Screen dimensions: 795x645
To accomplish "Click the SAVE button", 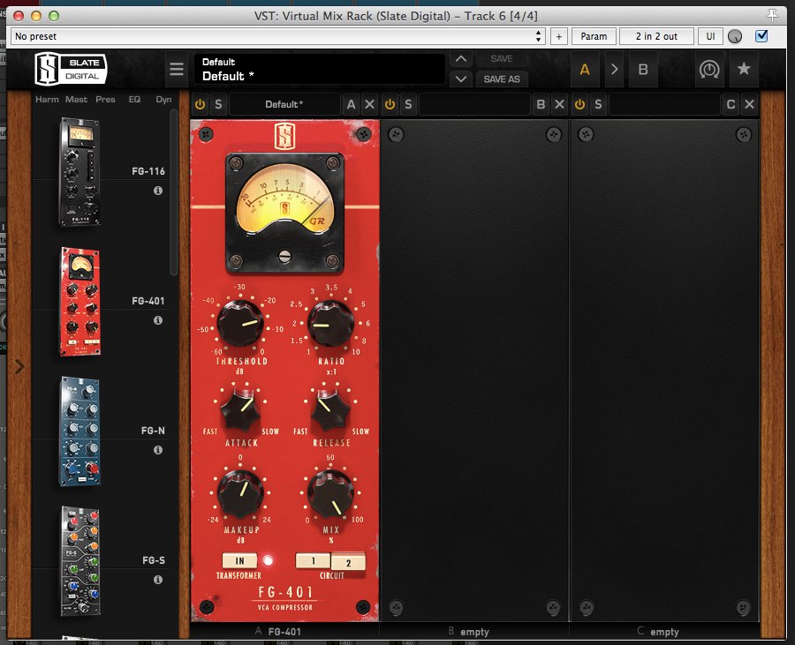I will [502, 59].
